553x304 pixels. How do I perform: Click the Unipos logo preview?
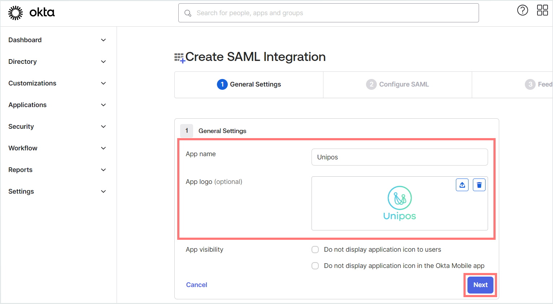pyautogui.click(x=400, y=203)
